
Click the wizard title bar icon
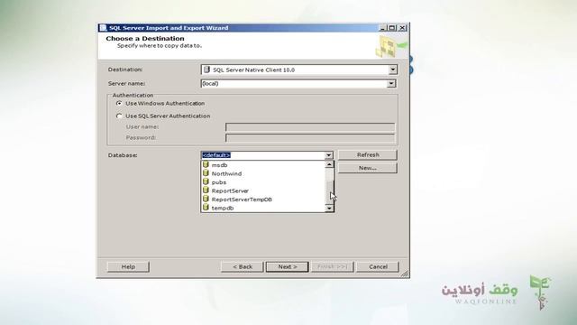pos(103,28)
